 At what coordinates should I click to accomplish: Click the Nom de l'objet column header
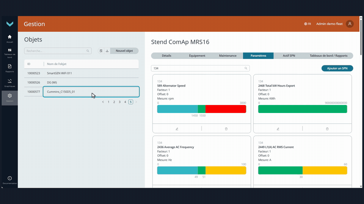point(56,64)
